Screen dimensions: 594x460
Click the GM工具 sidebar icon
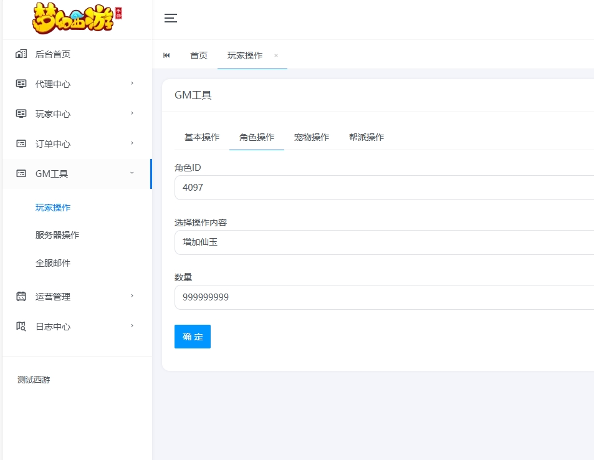click(x=21, y=173)
